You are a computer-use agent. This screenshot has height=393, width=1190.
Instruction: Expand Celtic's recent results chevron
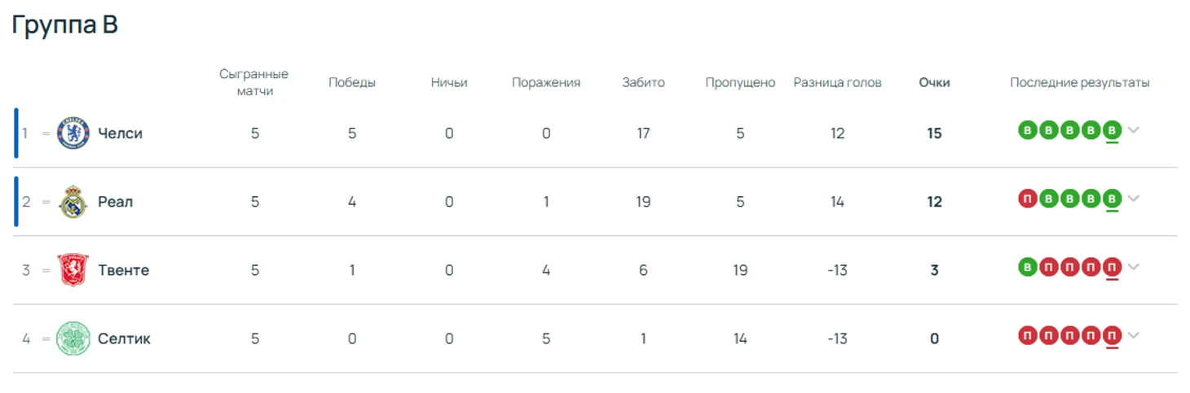1133,335
